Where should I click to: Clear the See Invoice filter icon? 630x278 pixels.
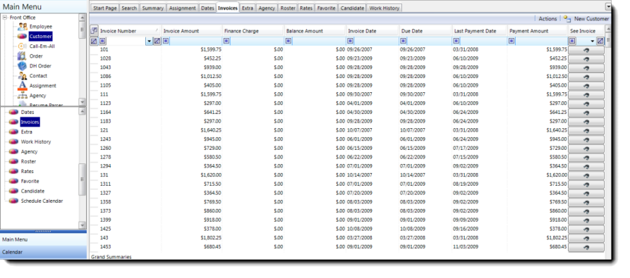coord(600,41)
